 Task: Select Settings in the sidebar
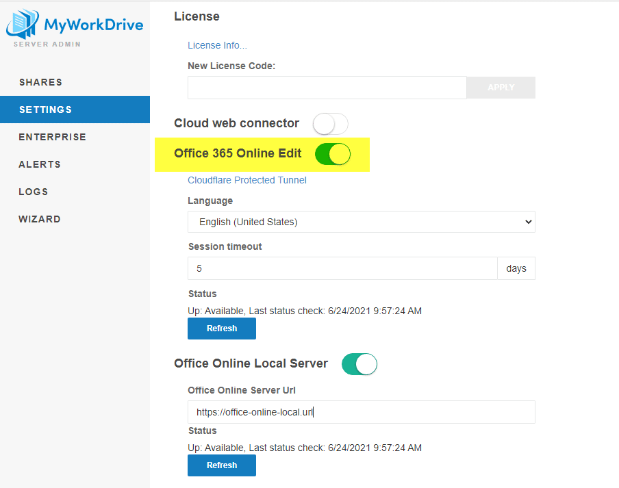(45, 110)
